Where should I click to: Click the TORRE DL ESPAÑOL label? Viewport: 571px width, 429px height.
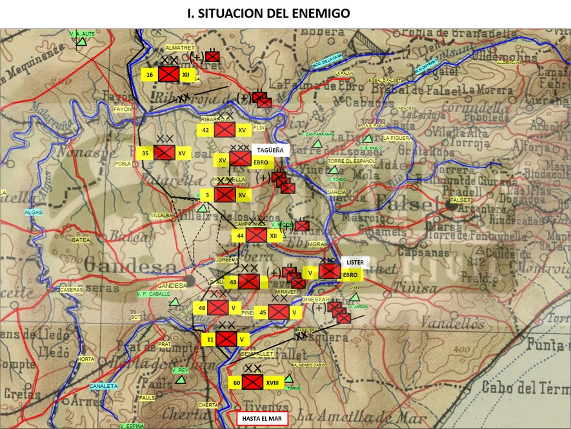[351, 161]
